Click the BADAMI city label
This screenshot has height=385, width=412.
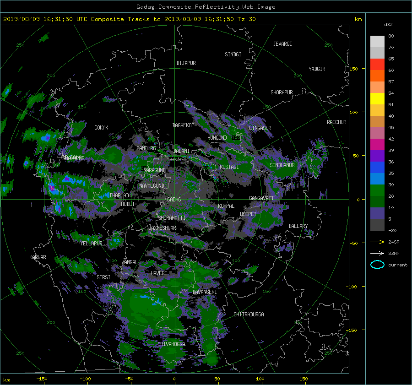(x=181, y=151)
